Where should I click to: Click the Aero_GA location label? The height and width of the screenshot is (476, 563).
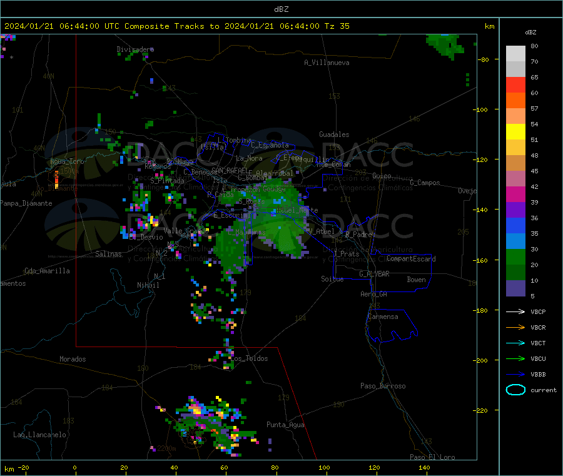tap(373, 294)
